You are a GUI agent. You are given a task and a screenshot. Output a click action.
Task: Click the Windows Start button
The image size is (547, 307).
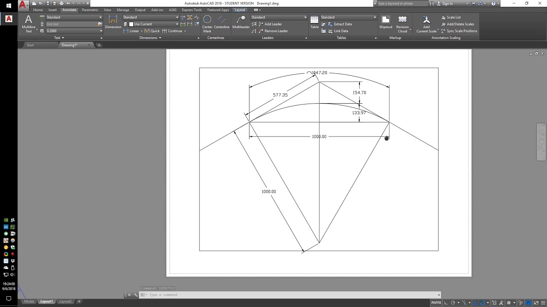pos(9,6)
